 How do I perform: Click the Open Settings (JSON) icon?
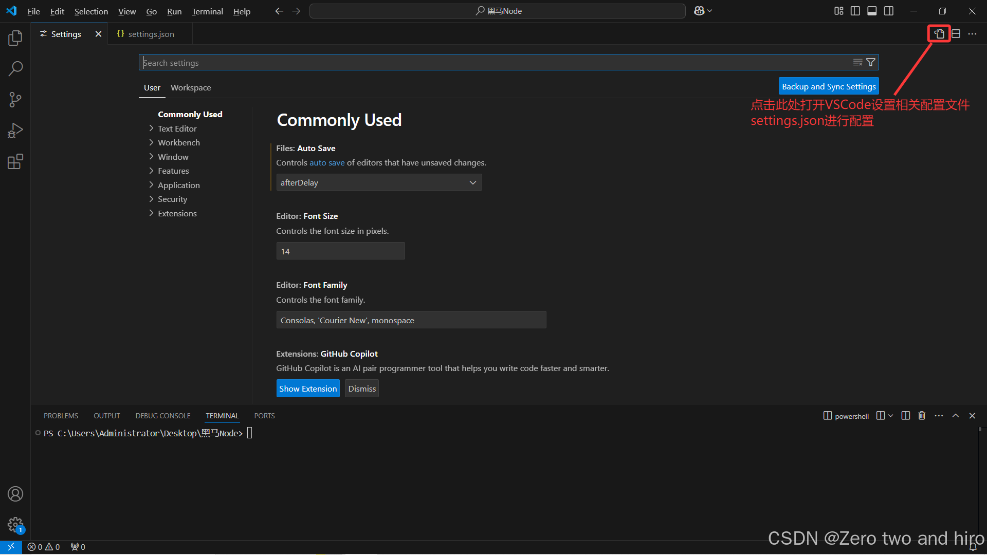[939, 34]
